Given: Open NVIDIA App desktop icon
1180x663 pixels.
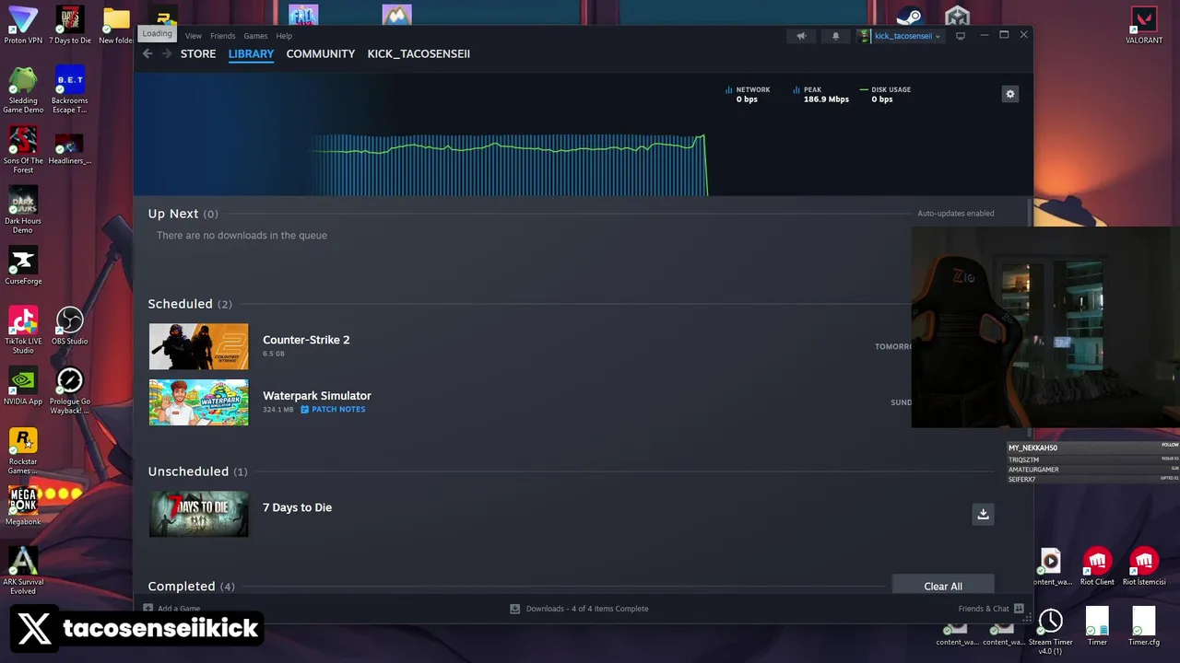Looking at the screenshot, I should [x=23, y=386].
